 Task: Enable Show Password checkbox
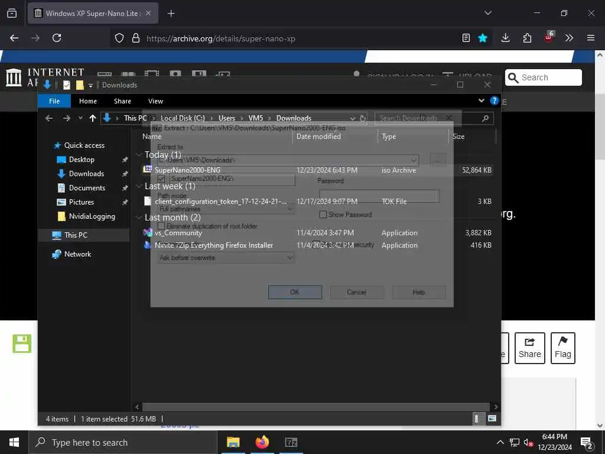coord(323,215)
